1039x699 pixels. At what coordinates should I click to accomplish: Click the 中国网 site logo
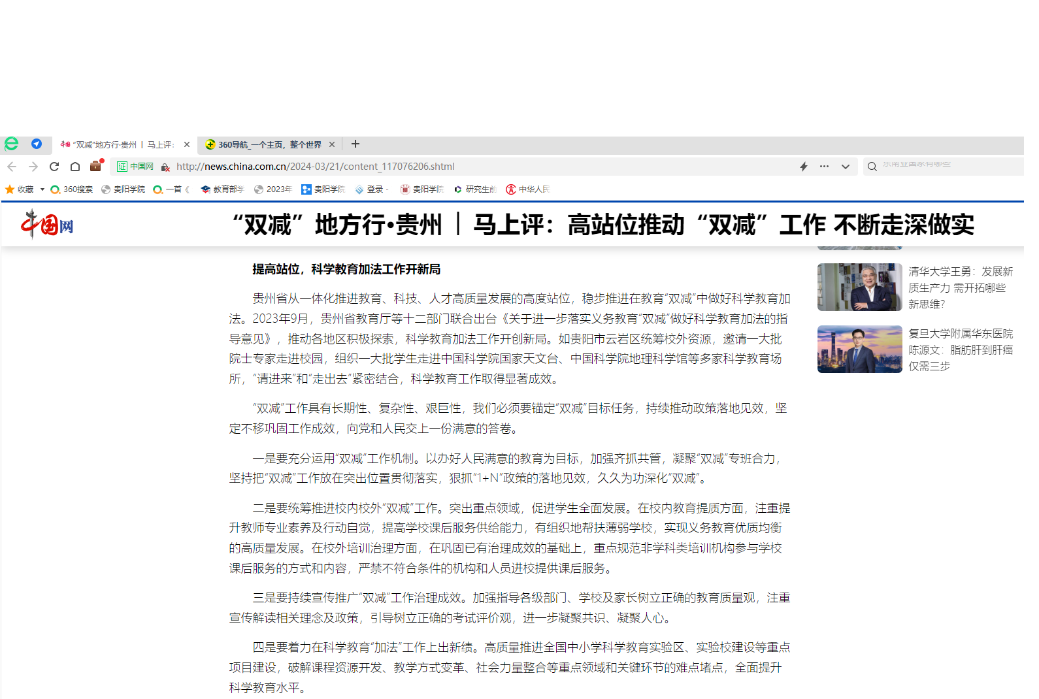pos(47,225)
